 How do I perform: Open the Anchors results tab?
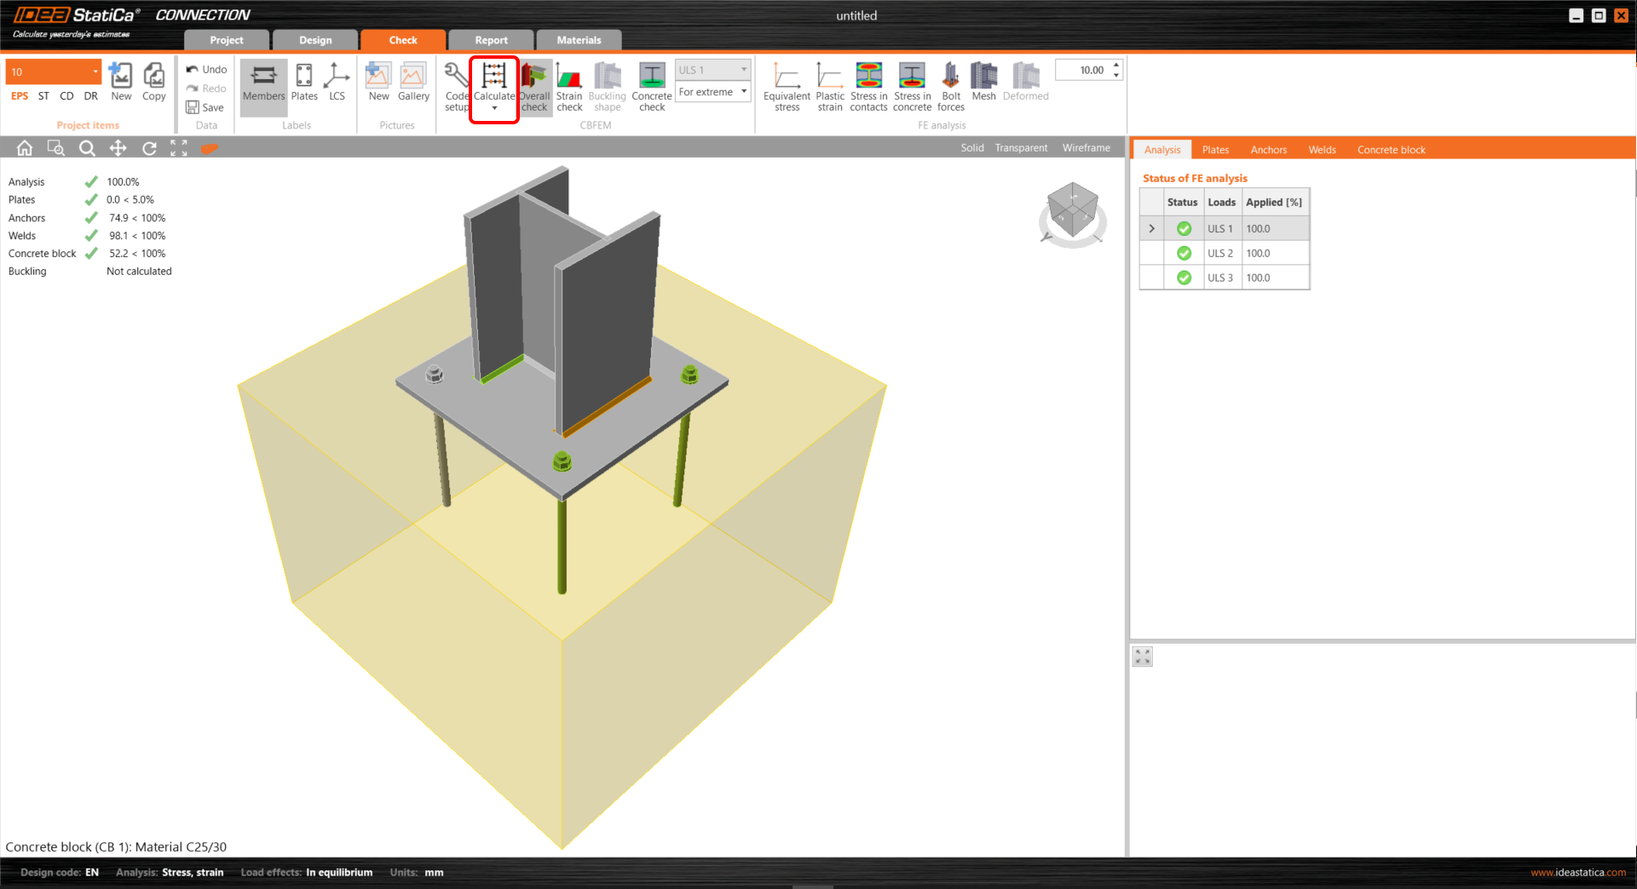[1268, 150]
